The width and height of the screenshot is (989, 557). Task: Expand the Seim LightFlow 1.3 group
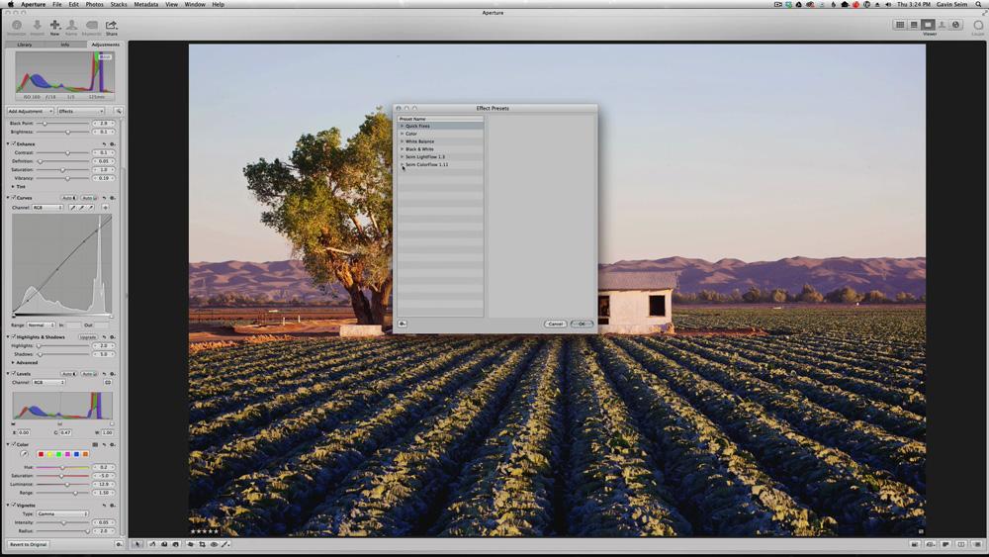(x=402, y=157)
